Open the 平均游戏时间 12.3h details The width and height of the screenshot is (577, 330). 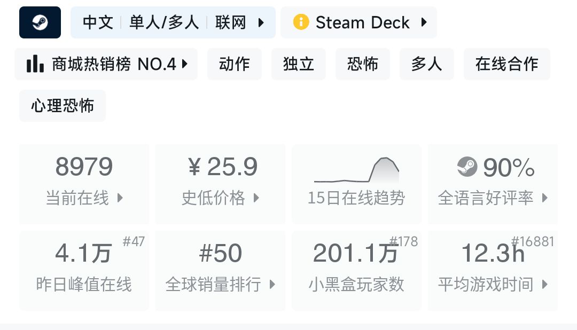[x=493, y=270]
